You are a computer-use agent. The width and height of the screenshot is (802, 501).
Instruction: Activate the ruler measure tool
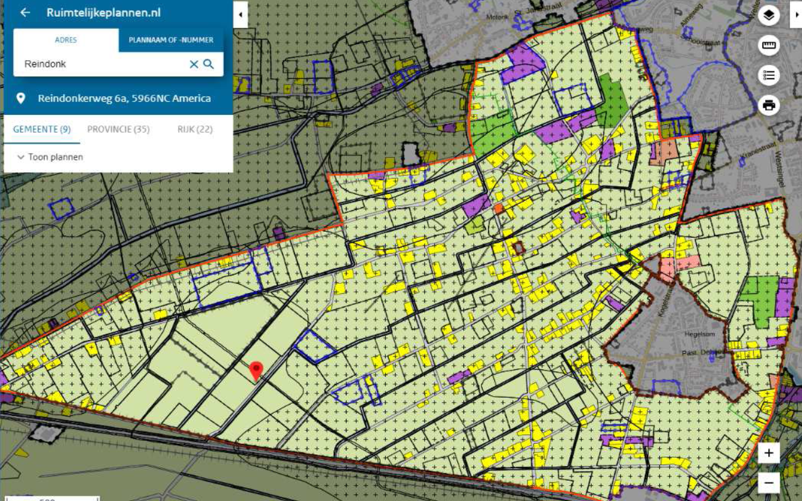769,45
